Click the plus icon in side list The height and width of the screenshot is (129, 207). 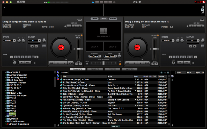click(172, 80)
